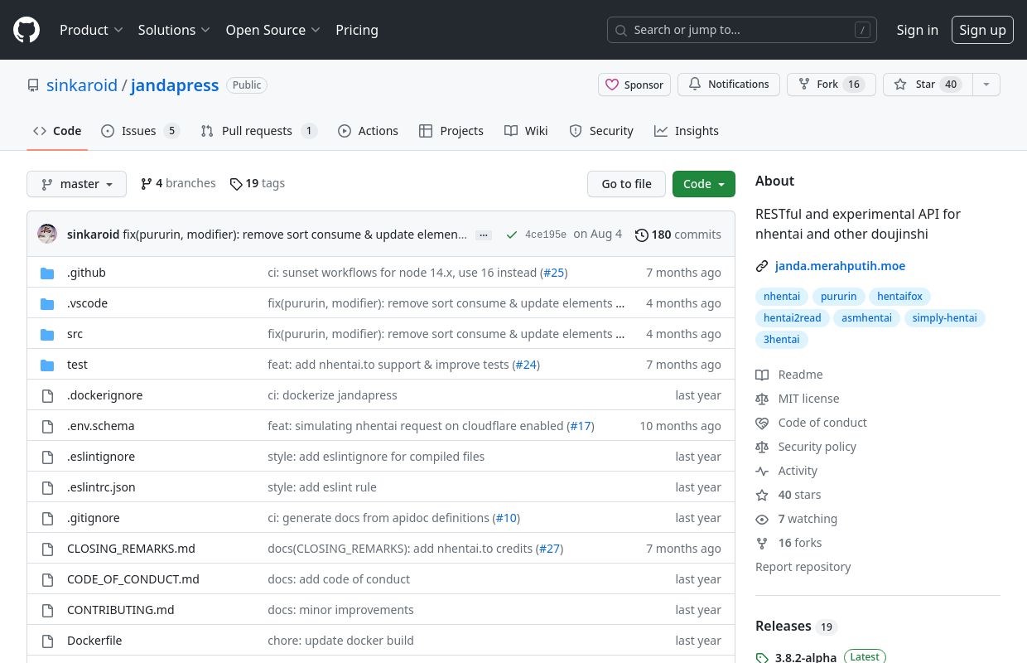Open pull request #25 link
Screen dimensions: 1027x663
[553, 273]
